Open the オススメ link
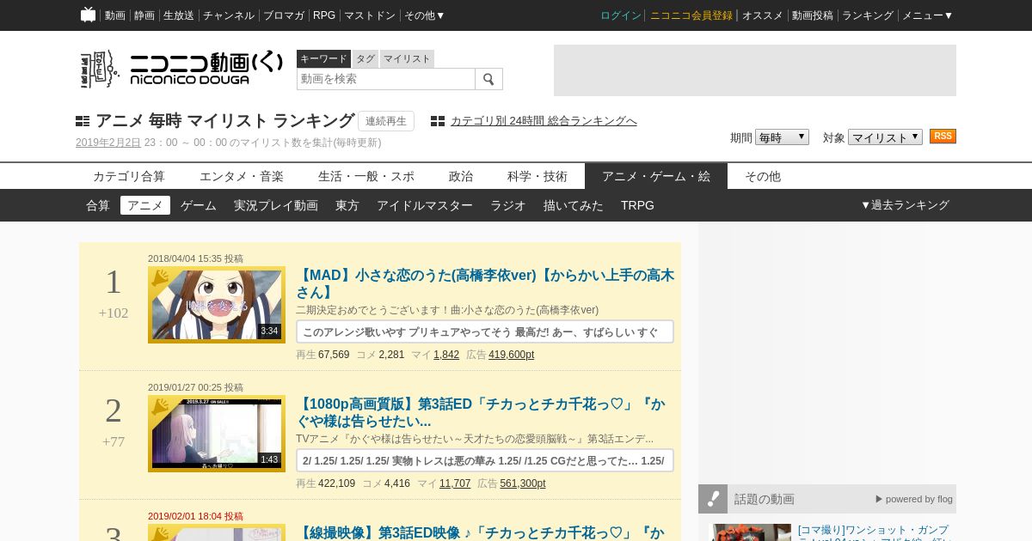This screenshot has height=541, width=1032. 763,15
